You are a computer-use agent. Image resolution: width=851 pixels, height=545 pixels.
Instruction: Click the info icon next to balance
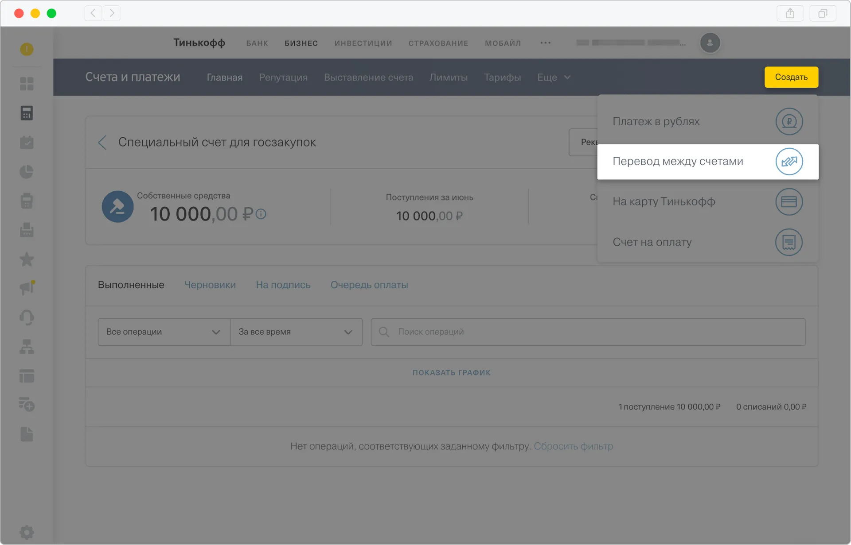pyautogui.click(x=261, y=214)
